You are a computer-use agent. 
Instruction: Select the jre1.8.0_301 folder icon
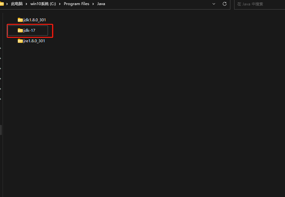coord(21,41)
